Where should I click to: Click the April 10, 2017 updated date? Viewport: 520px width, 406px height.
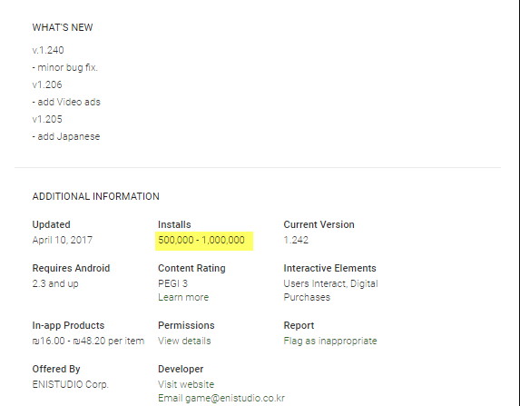click(x=63, y=240)
